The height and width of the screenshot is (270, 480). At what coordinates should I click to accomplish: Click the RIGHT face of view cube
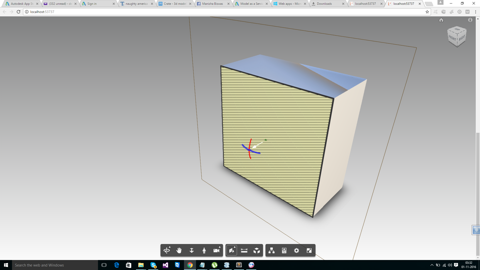pos(462,38)
